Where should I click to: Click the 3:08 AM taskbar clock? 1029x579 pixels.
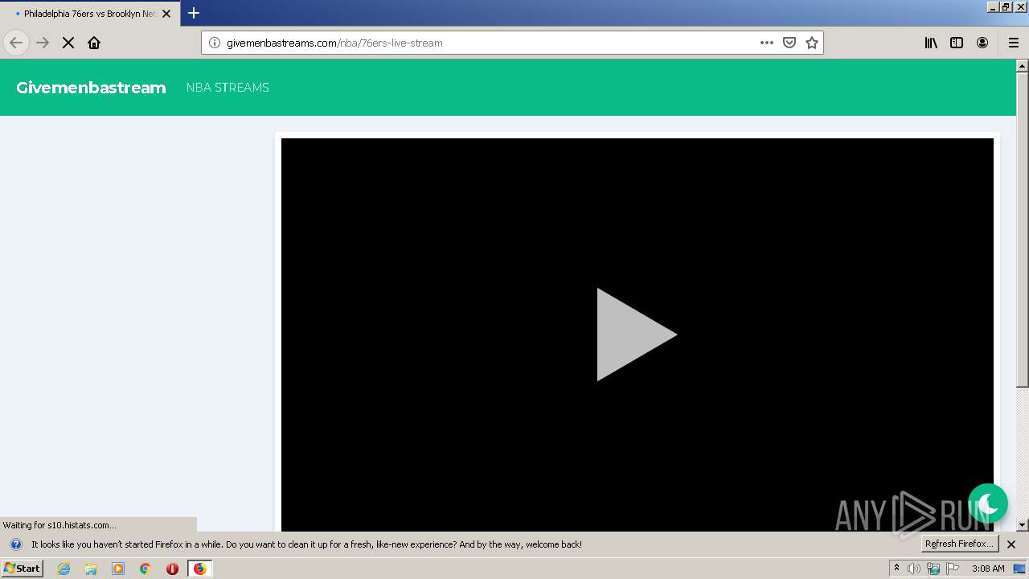988,569
